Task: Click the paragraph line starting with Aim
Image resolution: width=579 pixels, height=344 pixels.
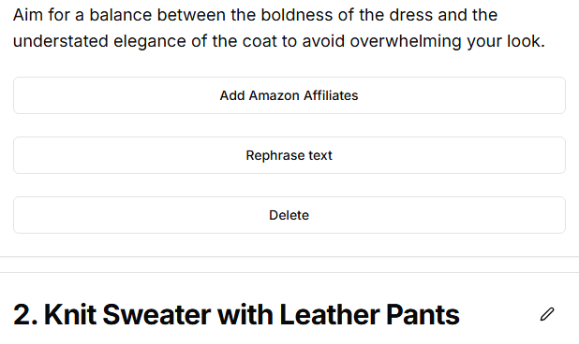Action: coord(255,15)
